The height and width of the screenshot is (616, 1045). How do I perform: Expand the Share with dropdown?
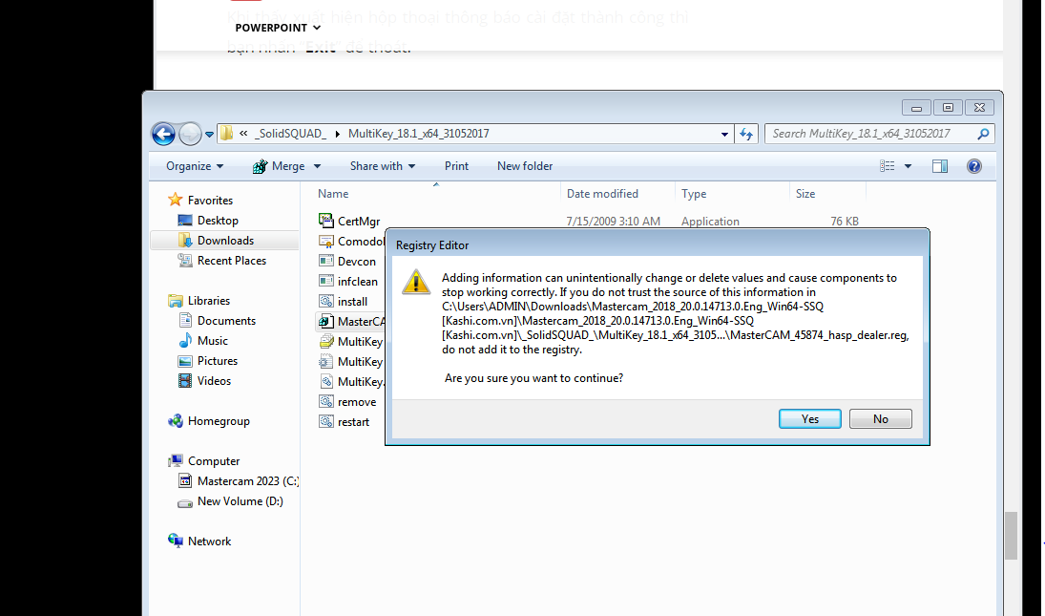(x=382, y=166)
